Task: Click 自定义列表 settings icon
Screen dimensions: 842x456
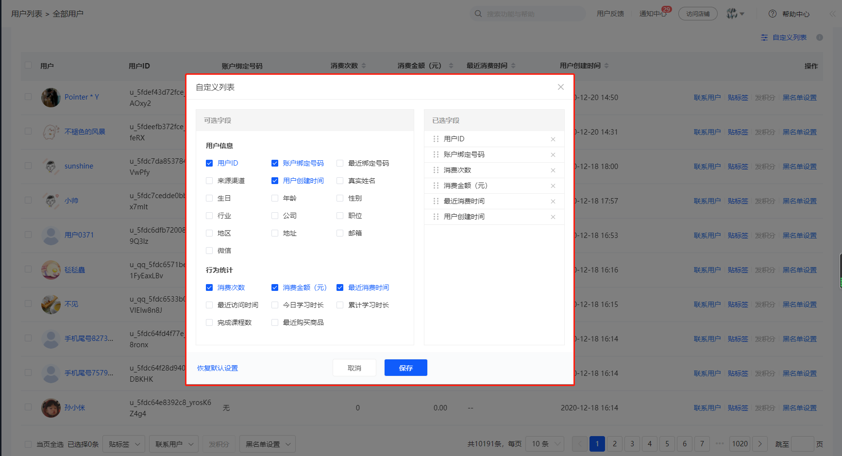Action: coord(764,37)
